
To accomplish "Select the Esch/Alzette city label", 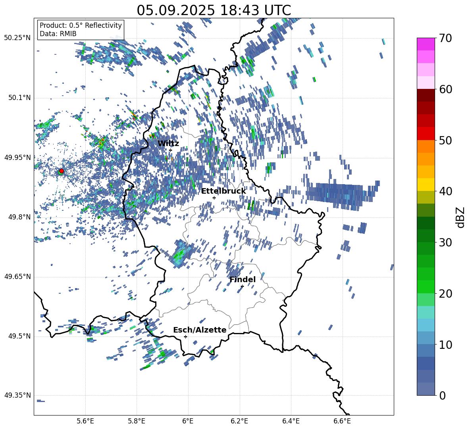I will [200, 330].
